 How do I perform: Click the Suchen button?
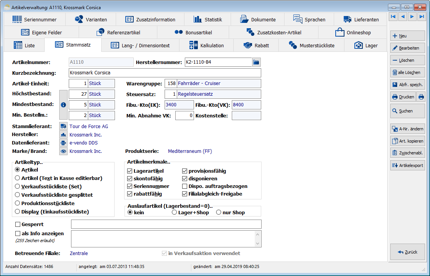click(407, 111)
